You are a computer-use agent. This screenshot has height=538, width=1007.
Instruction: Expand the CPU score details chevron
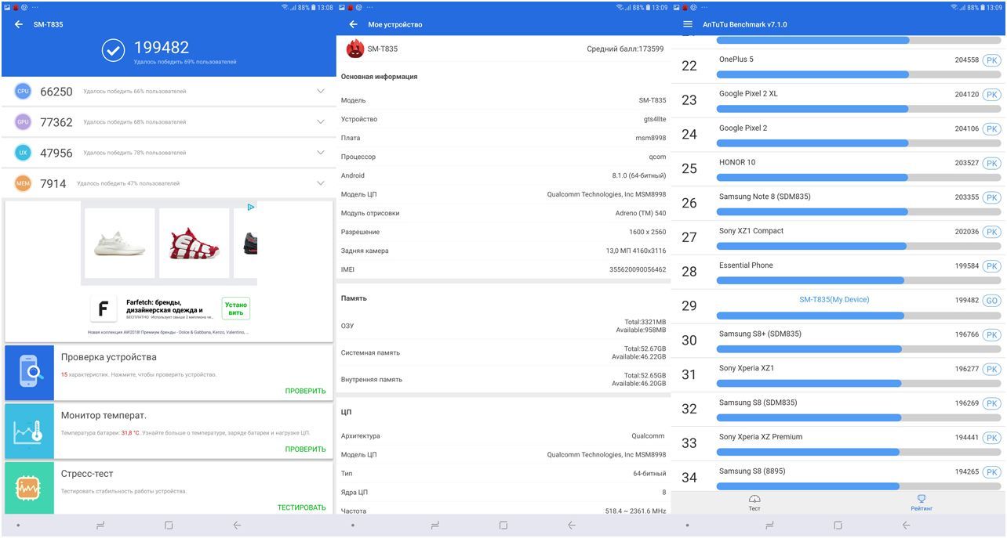[x=320, y=91]
